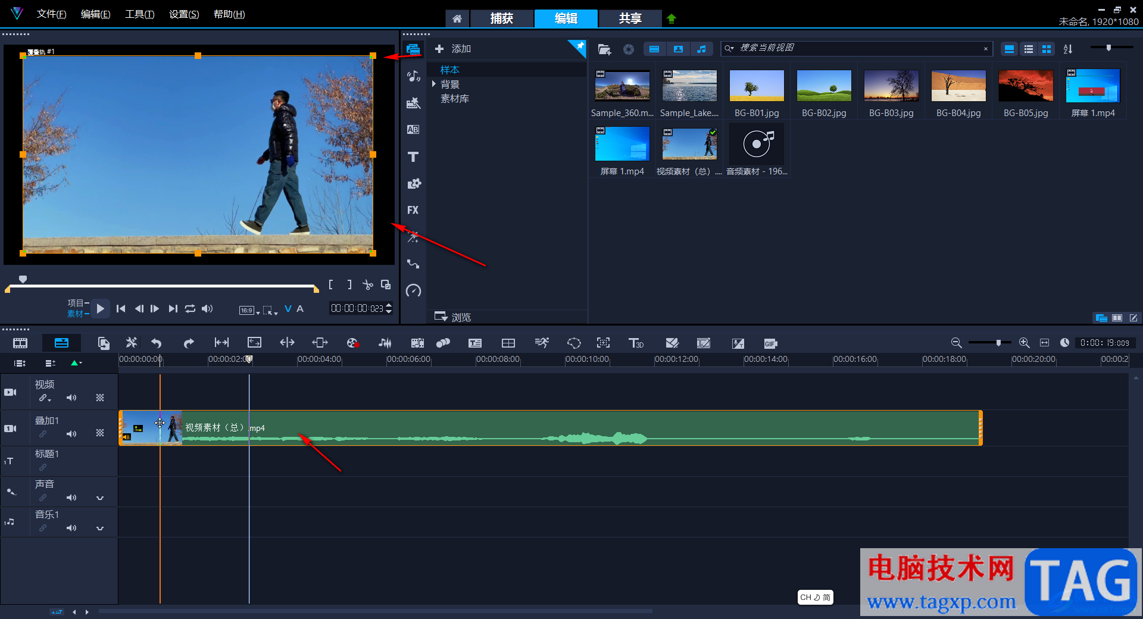The width and height of the screenshot is (1143, 619).
Task: Open the 16:9 aspect ratio dropdown
Action: 249,310
